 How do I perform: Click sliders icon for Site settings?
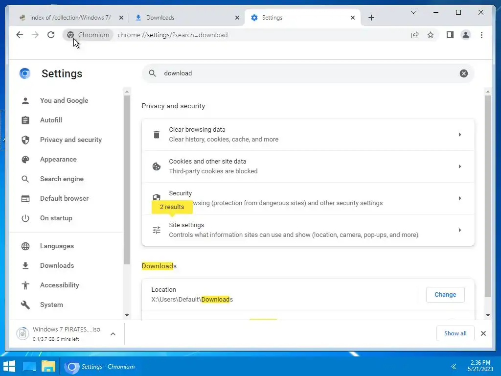[x=156, y=230]
